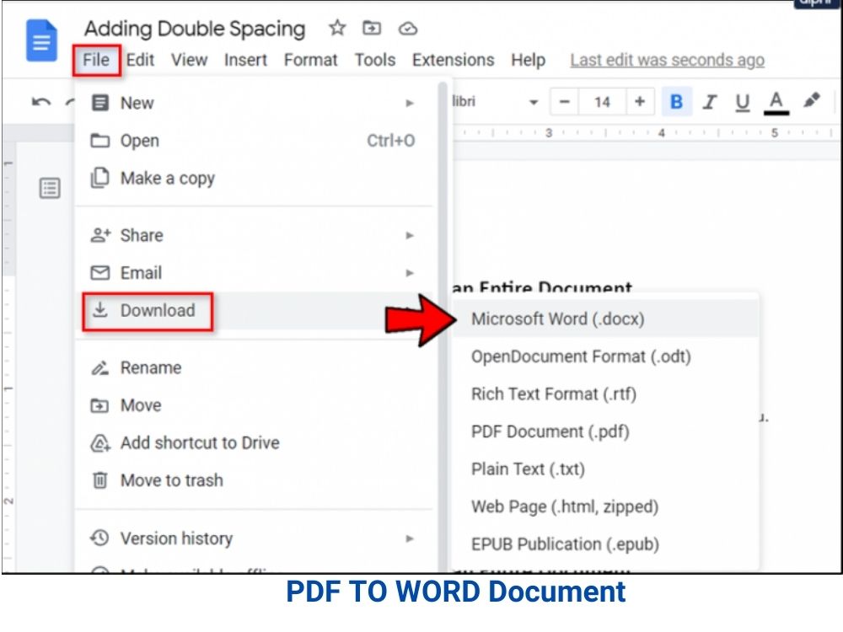
Task: Increase font size with plus button
Action: pyautogui.click(x=640, y=102)
